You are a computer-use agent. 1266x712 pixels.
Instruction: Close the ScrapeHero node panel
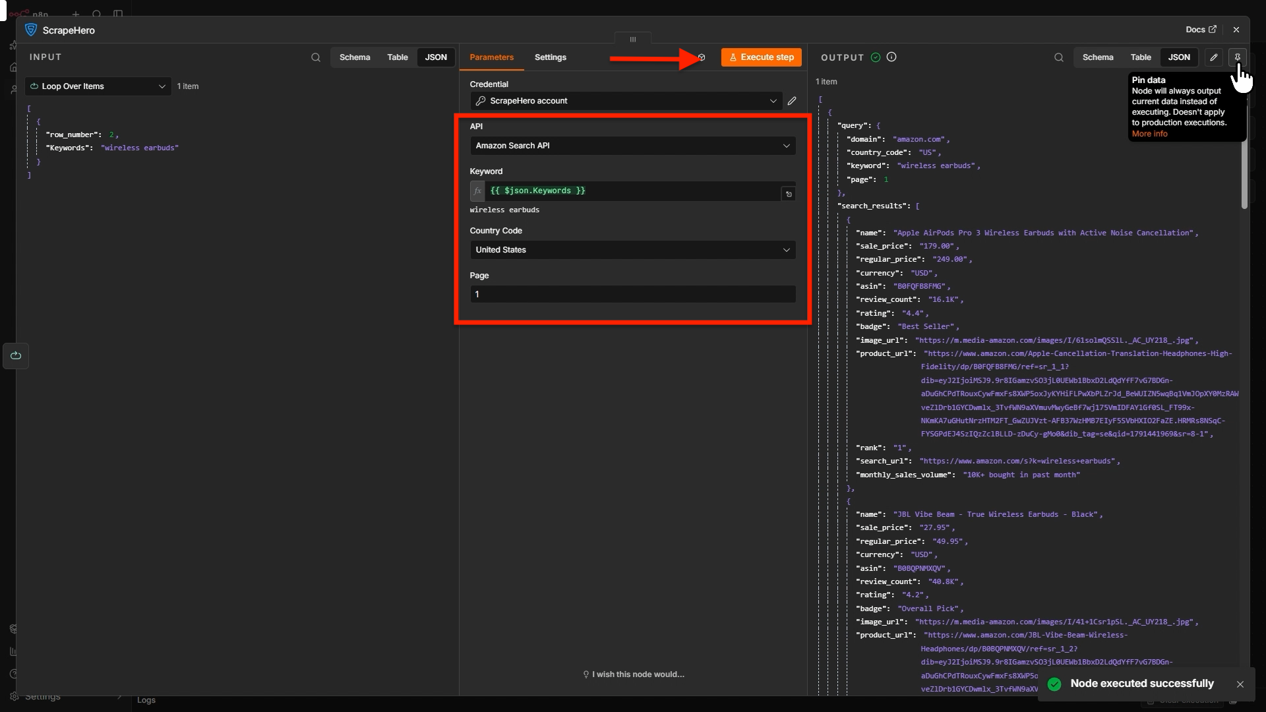[1236, 30]
